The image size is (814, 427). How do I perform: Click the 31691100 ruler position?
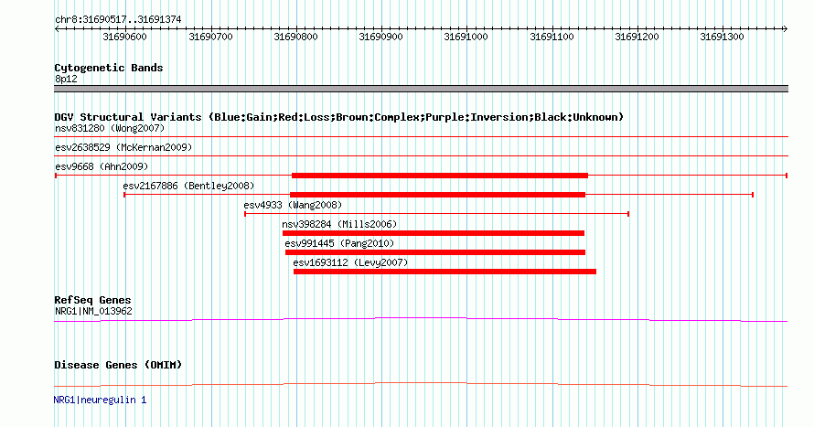click(552, 37)
